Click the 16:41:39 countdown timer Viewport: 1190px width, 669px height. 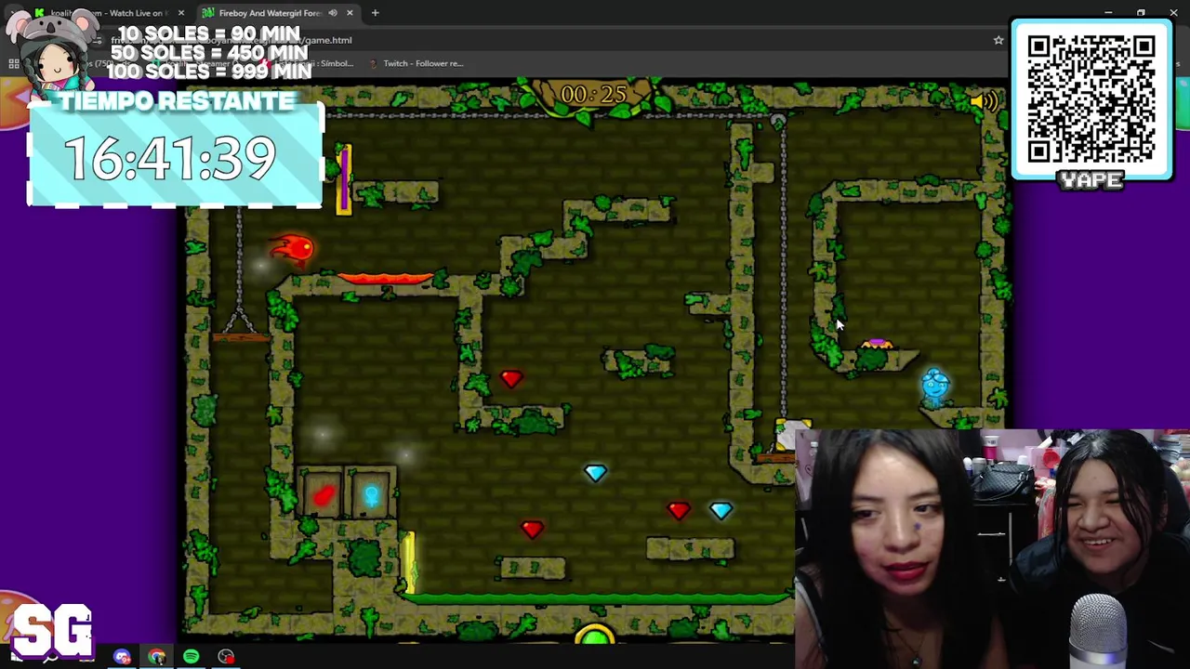coord(171,159)
